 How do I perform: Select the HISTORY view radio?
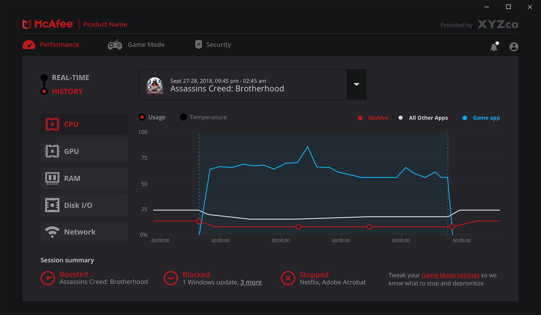(44, 91)
